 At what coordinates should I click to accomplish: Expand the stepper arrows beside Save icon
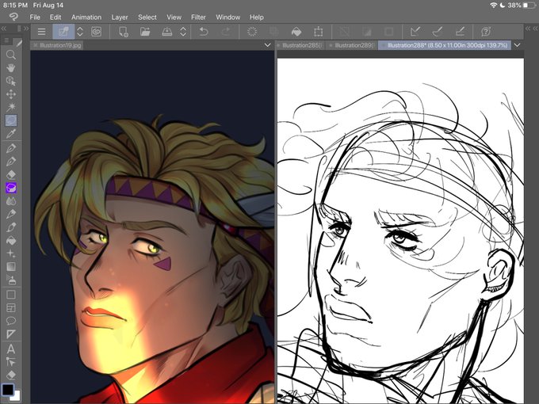pos(183,32)
